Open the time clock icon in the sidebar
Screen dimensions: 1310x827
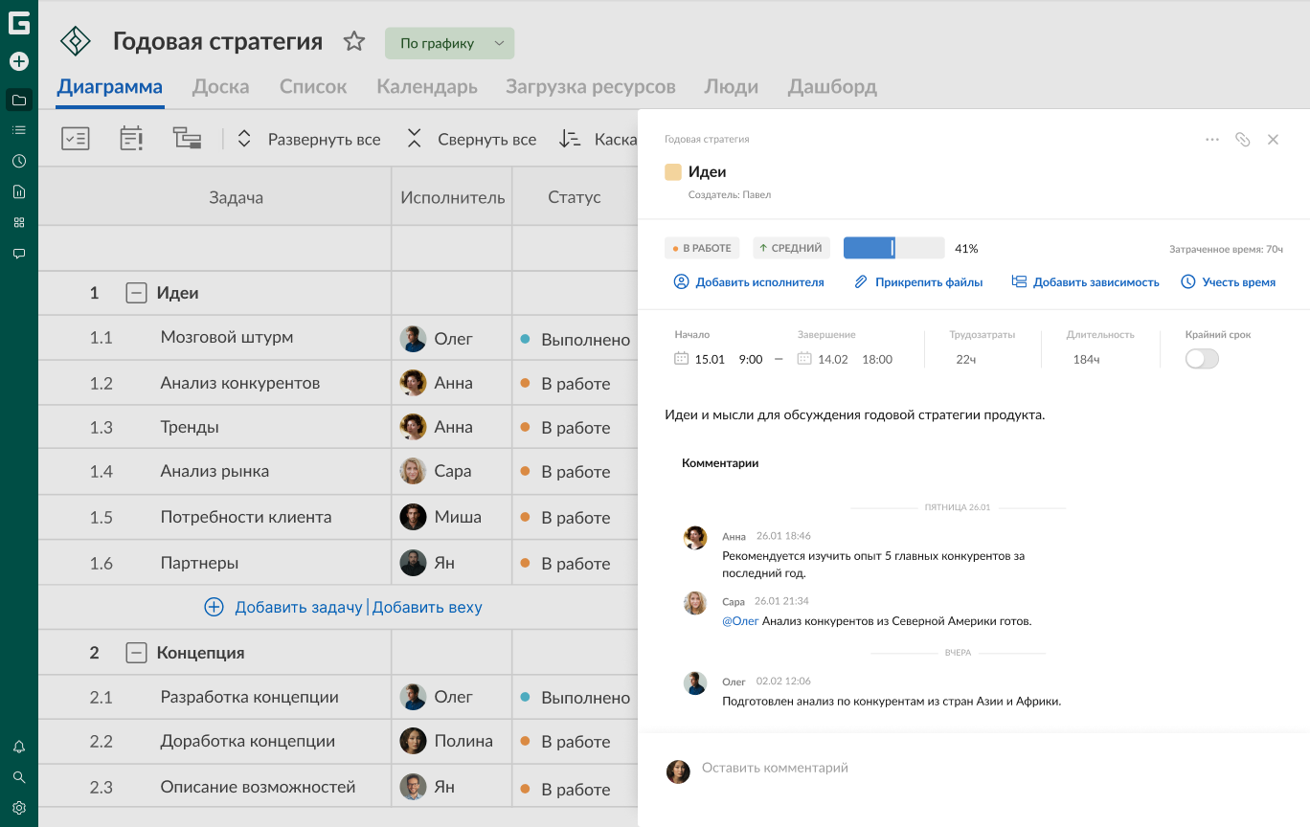(x=19, y=161)
